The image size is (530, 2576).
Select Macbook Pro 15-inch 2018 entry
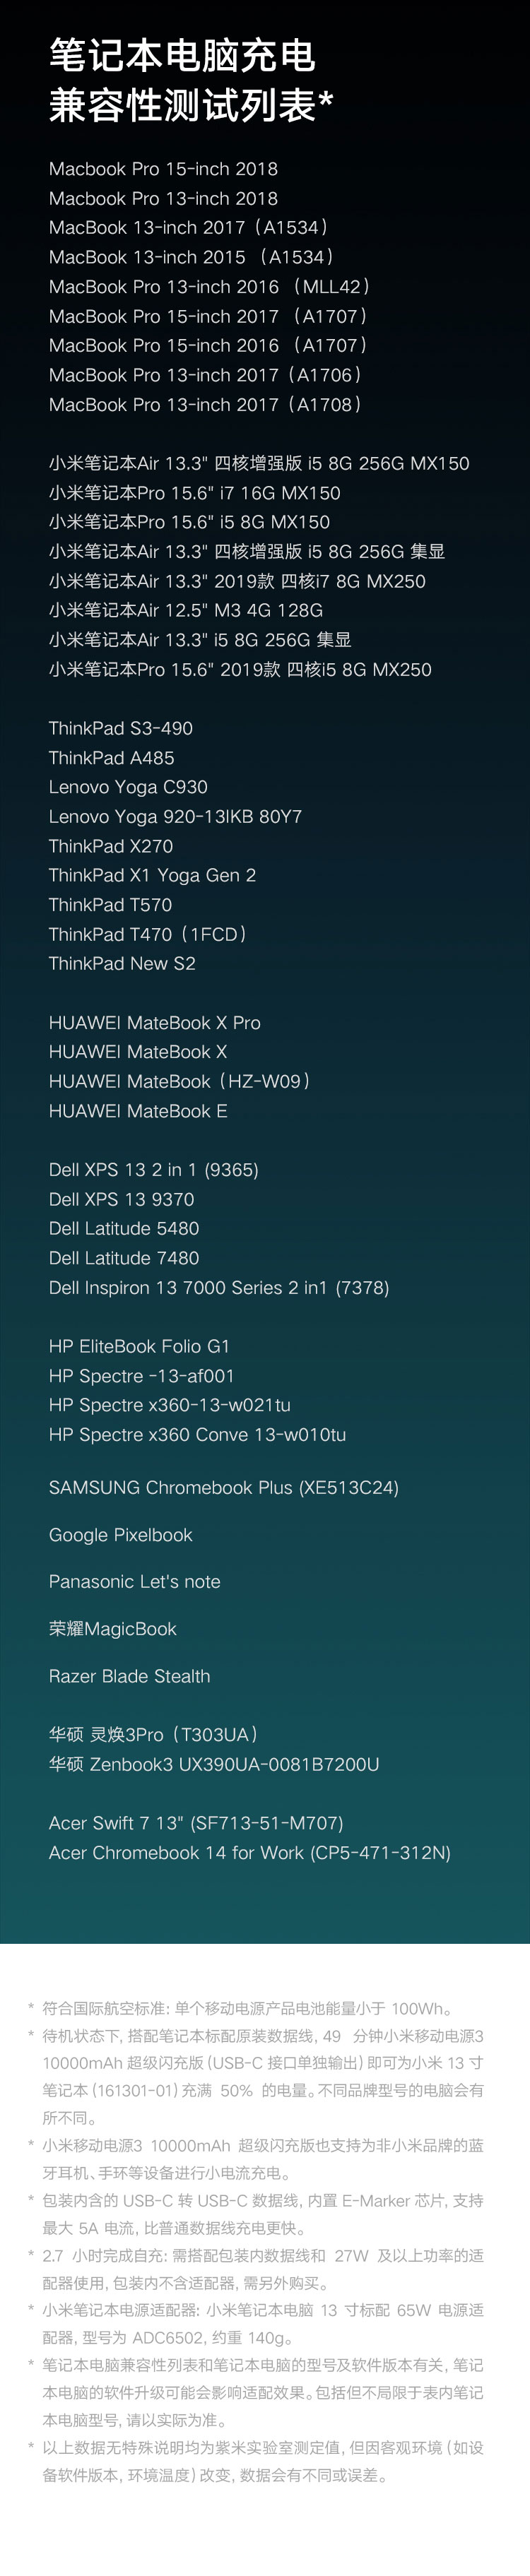[163, 169]
